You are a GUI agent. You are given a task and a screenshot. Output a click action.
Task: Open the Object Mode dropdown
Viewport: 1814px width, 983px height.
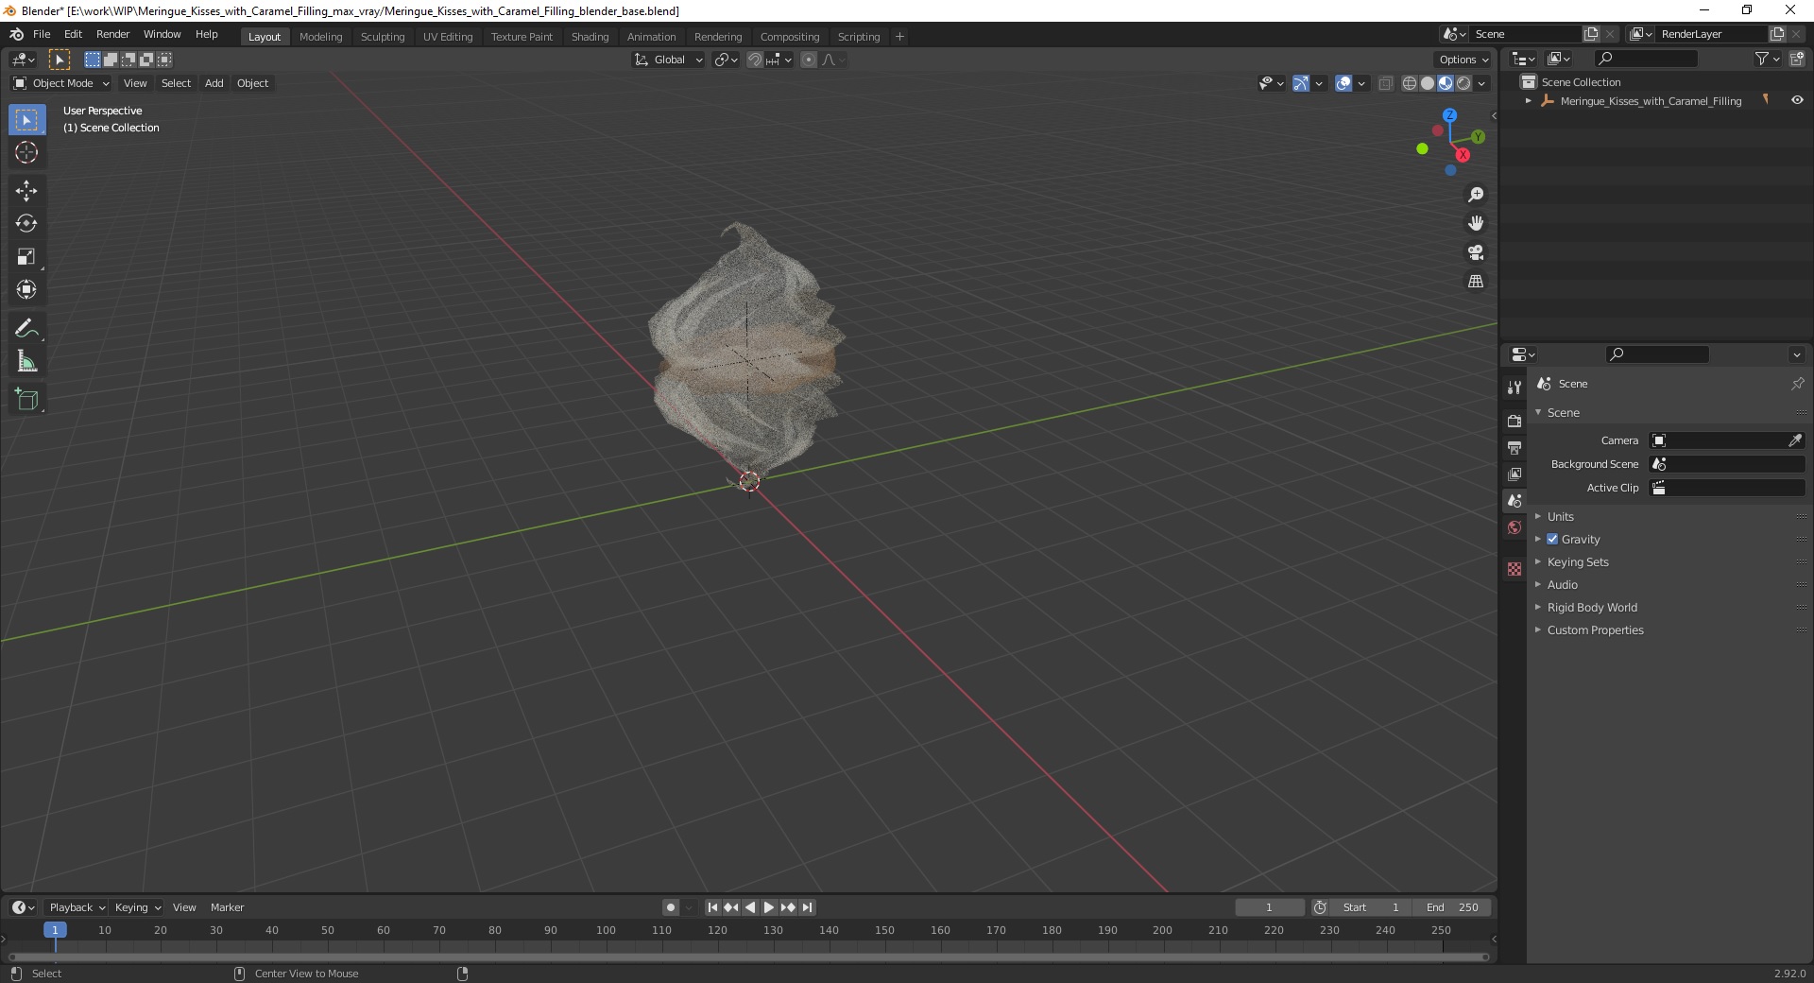(61, 83)
